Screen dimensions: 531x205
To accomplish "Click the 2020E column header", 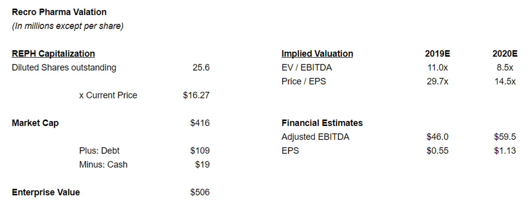I will 505,54.
